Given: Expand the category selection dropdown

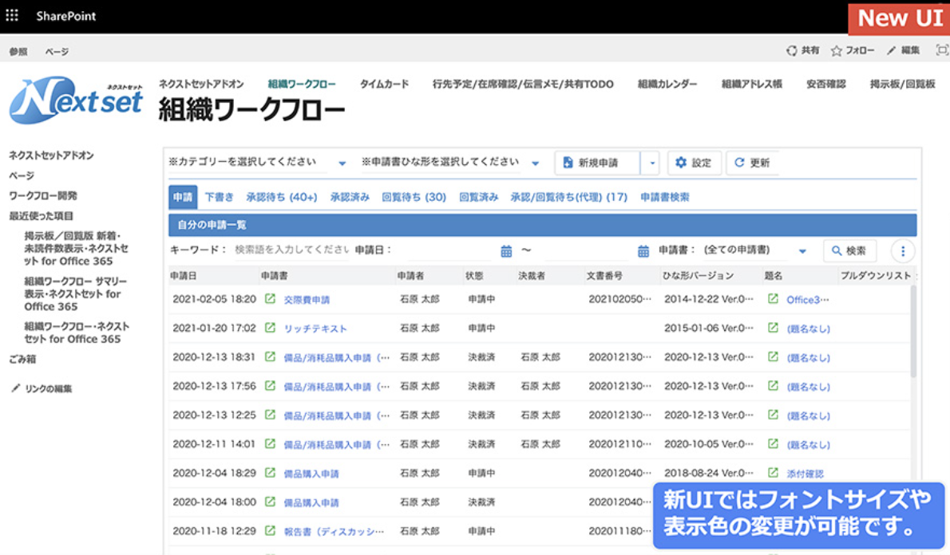Looking at the screenshot, I should [342, 163].
